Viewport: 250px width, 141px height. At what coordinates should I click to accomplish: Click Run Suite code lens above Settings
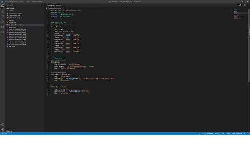[x=54, y=11]
